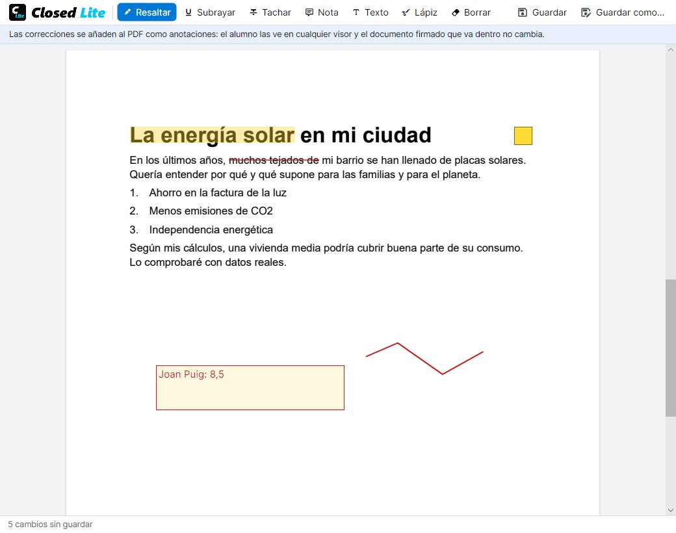Save the document with Guardar
The image size is (676, 533).
point(542,12)
